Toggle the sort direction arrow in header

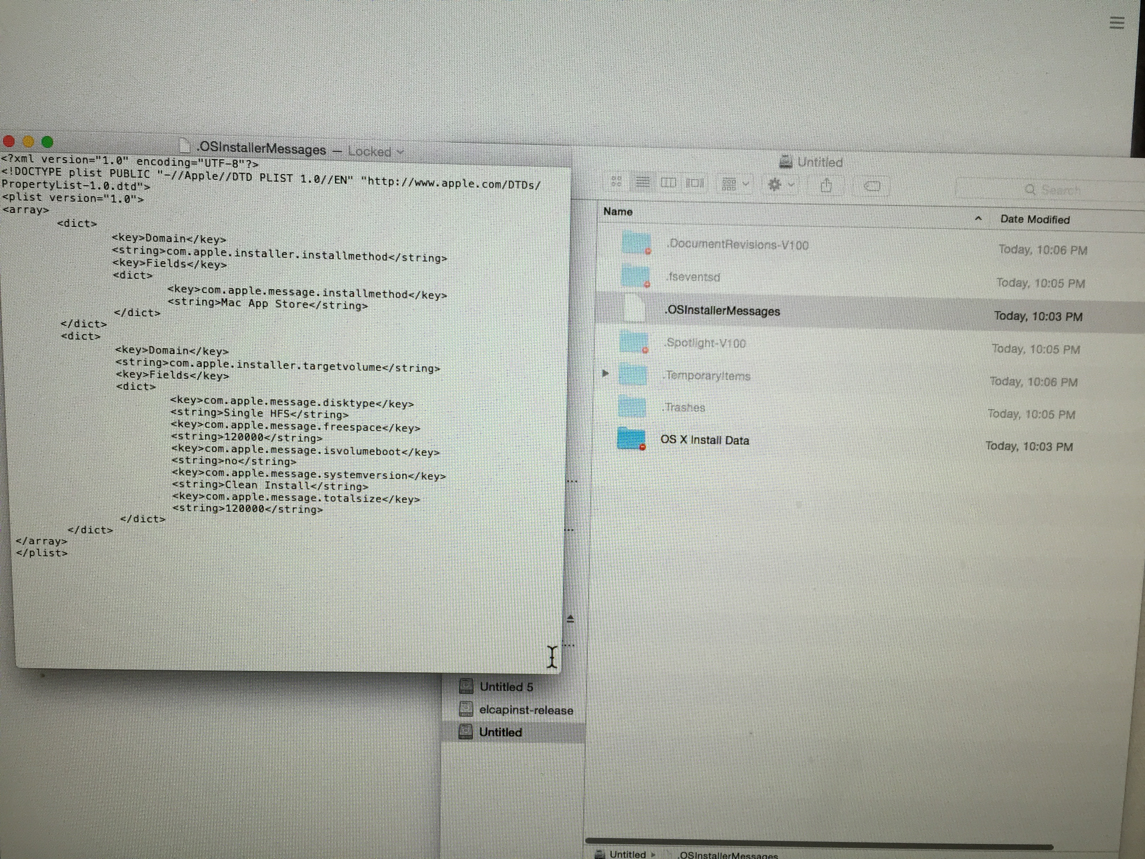point(978,219)
